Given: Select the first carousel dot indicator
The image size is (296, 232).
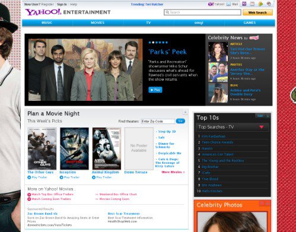Looking at the screenshot, I should click(149, 42).
